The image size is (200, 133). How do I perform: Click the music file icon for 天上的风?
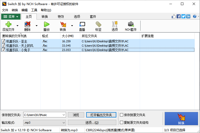[4, 45]
